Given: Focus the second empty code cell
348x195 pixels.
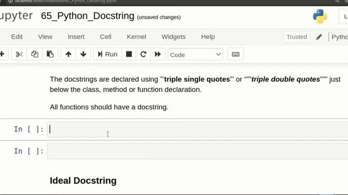Looking at the screenshot, I should (197, 151).
